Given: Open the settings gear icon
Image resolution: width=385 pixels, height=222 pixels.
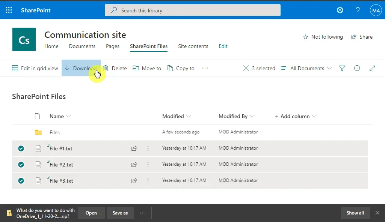Looking at the screenshot, I should [340, 10].
